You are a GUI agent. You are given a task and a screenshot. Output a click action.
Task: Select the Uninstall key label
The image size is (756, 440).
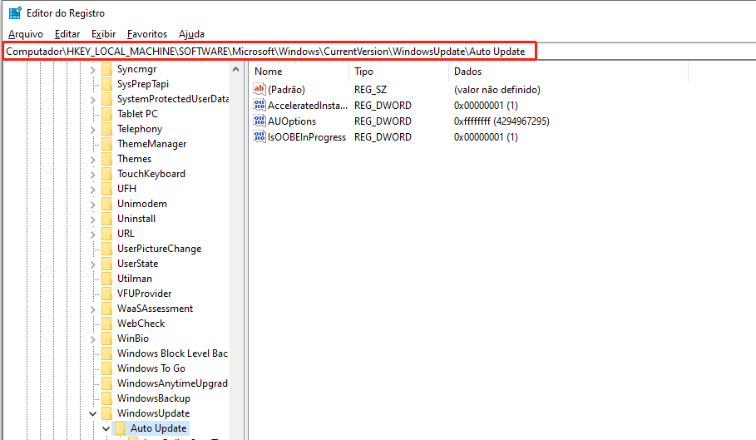pos(136,219)
